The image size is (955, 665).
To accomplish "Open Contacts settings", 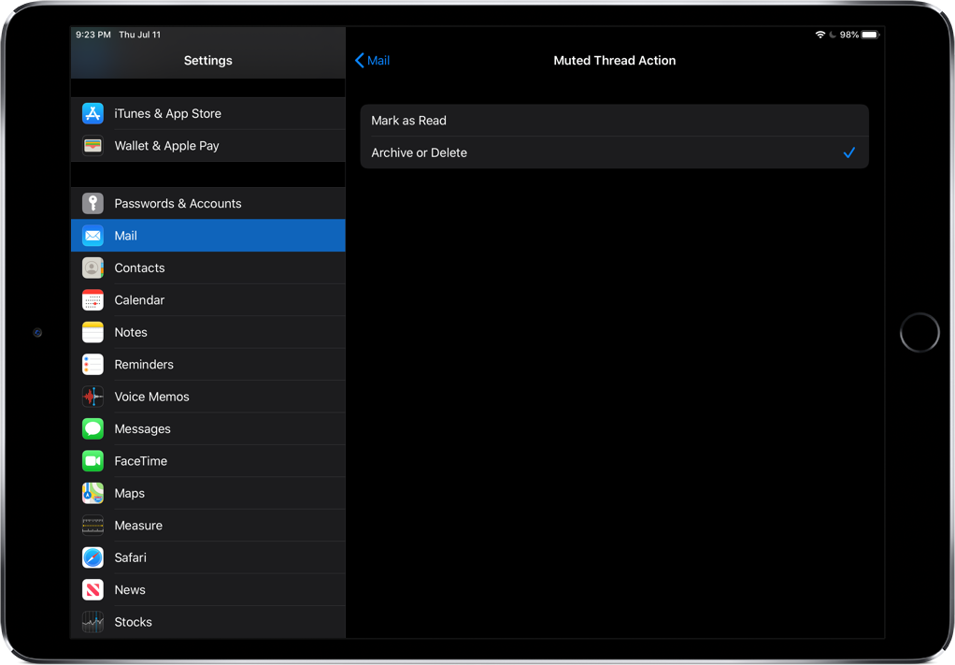I will coord(208,268).
